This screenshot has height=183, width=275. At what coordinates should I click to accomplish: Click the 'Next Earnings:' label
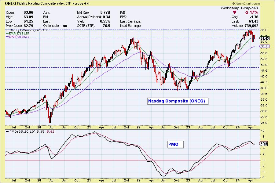(x=131, y=26)
